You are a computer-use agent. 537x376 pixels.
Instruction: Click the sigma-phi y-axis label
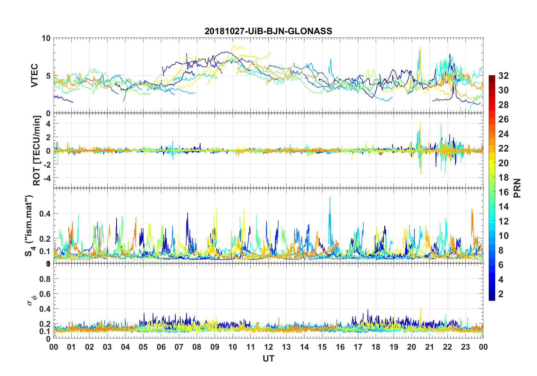[32, 300]
